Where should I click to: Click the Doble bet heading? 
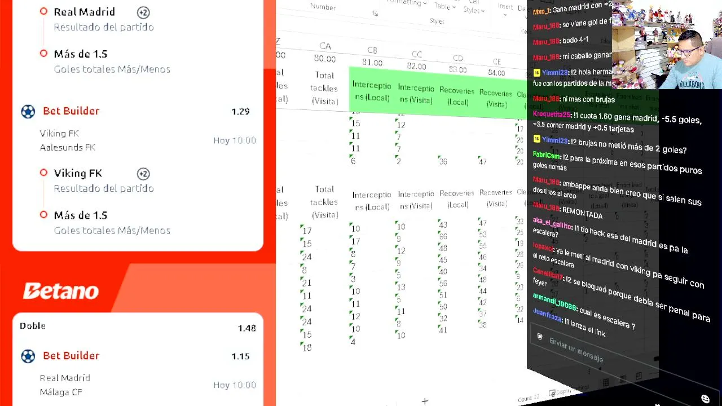[33, 326]
